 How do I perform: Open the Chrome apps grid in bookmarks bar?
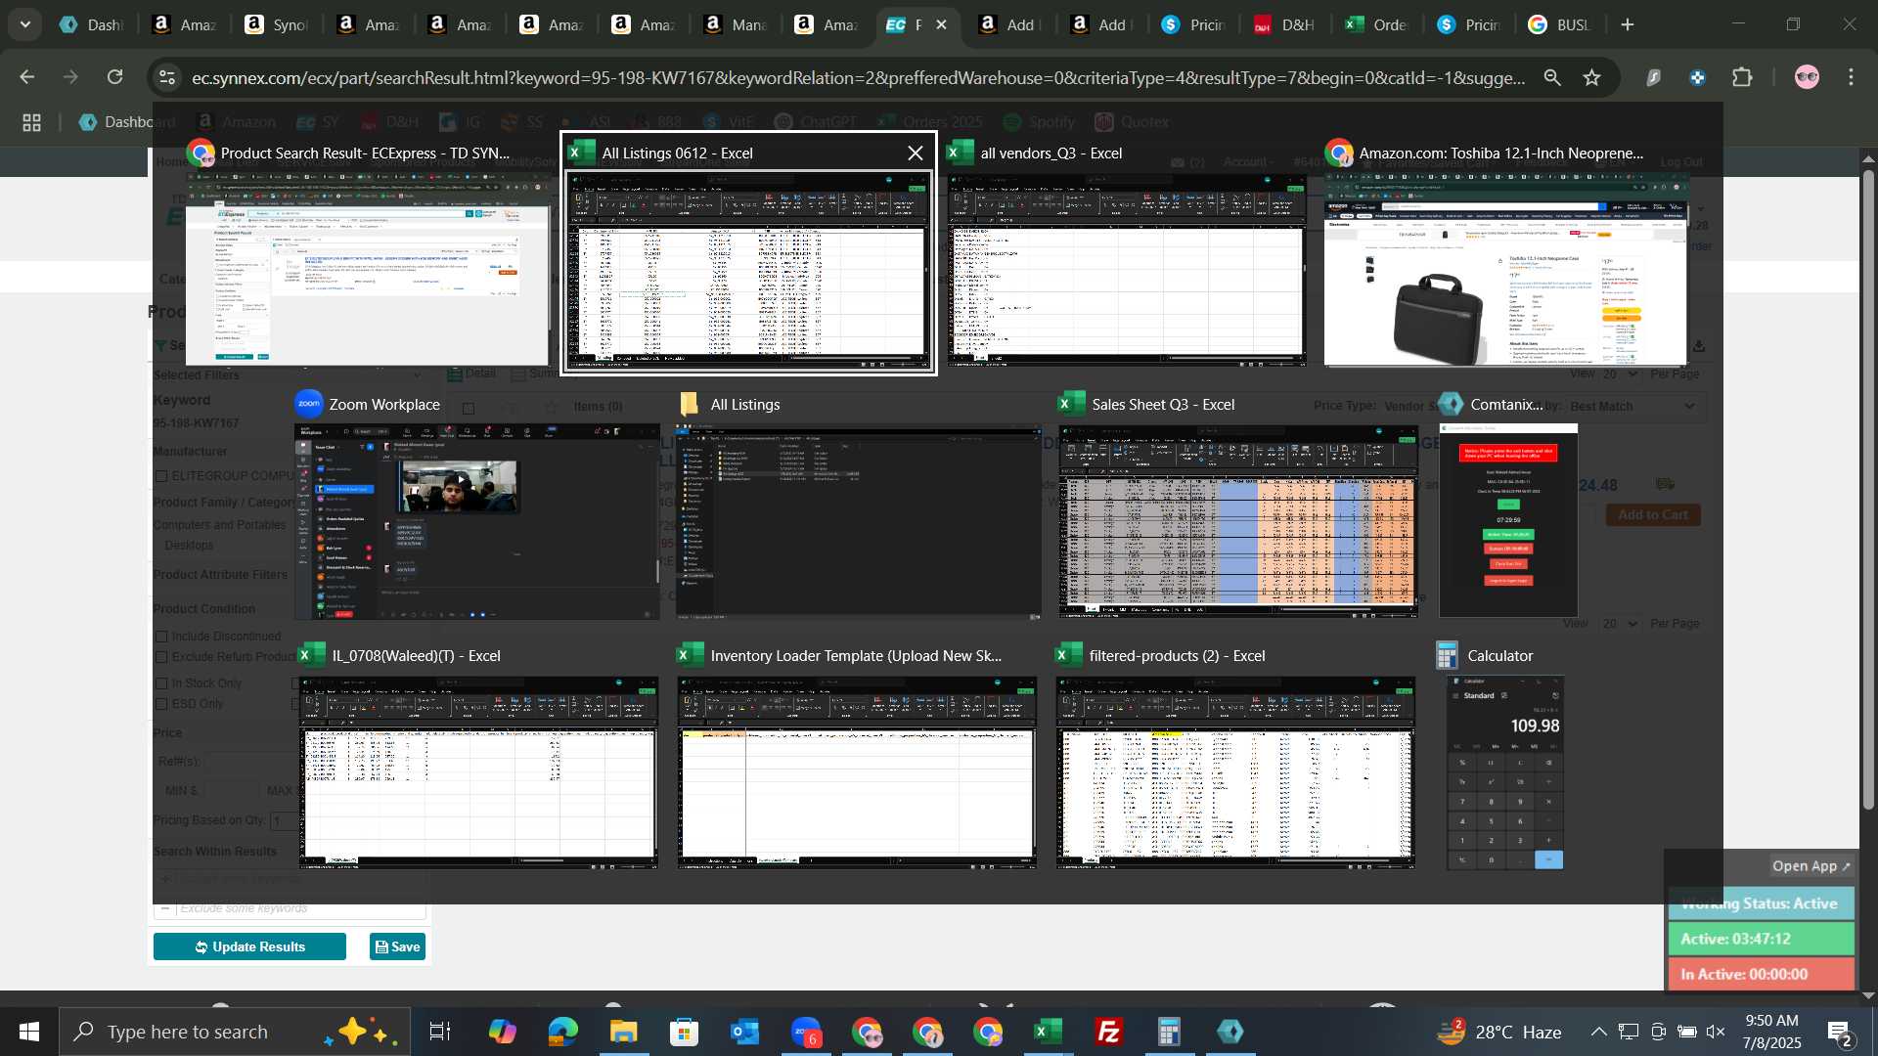pyautogui.click(x=31, y=122)
